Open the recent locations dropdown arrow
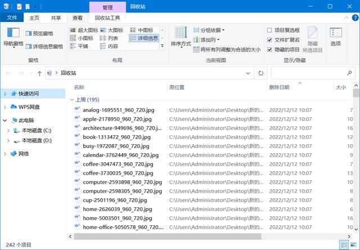The width and height of the screenshot is (360, 250). tap(31, 73)
